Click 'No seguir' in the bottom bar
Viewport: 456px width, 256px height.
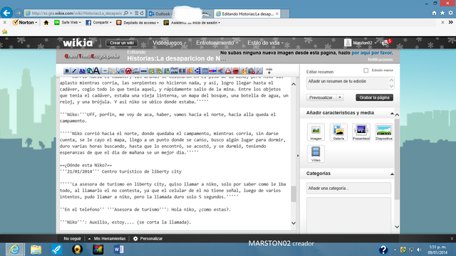73,239
